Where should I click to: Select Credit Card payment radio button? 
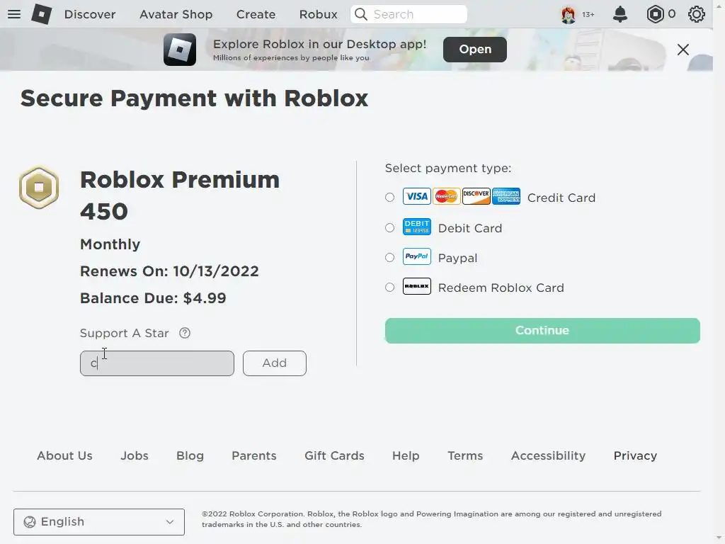390,198
